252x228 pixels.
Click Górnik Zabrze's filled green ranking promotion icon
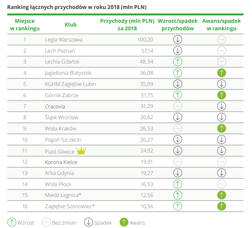tap(221, 95)
